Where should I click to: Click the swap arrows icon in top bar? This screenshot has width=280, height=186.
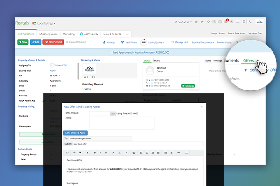[238, 21]
